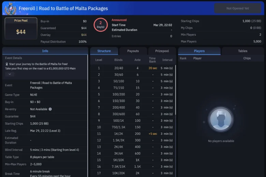This screenshot has width=266, height=177.
Task: Click the +5 sec time bank value
Action: 153,134
